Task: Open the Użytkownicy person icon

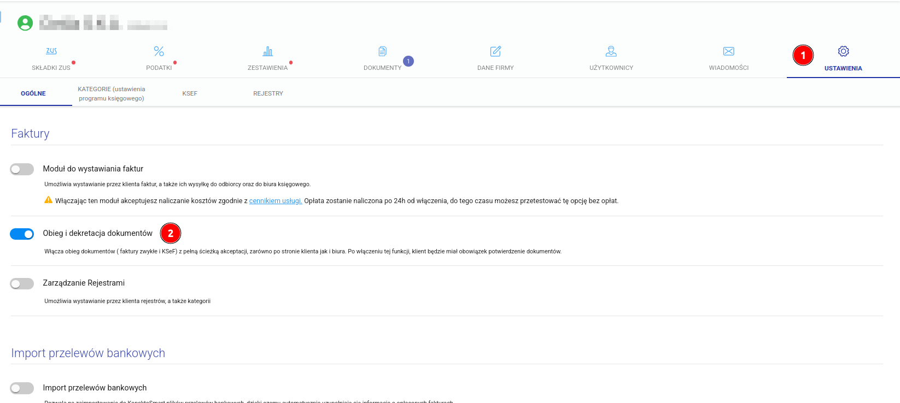Action: [611, 51]
